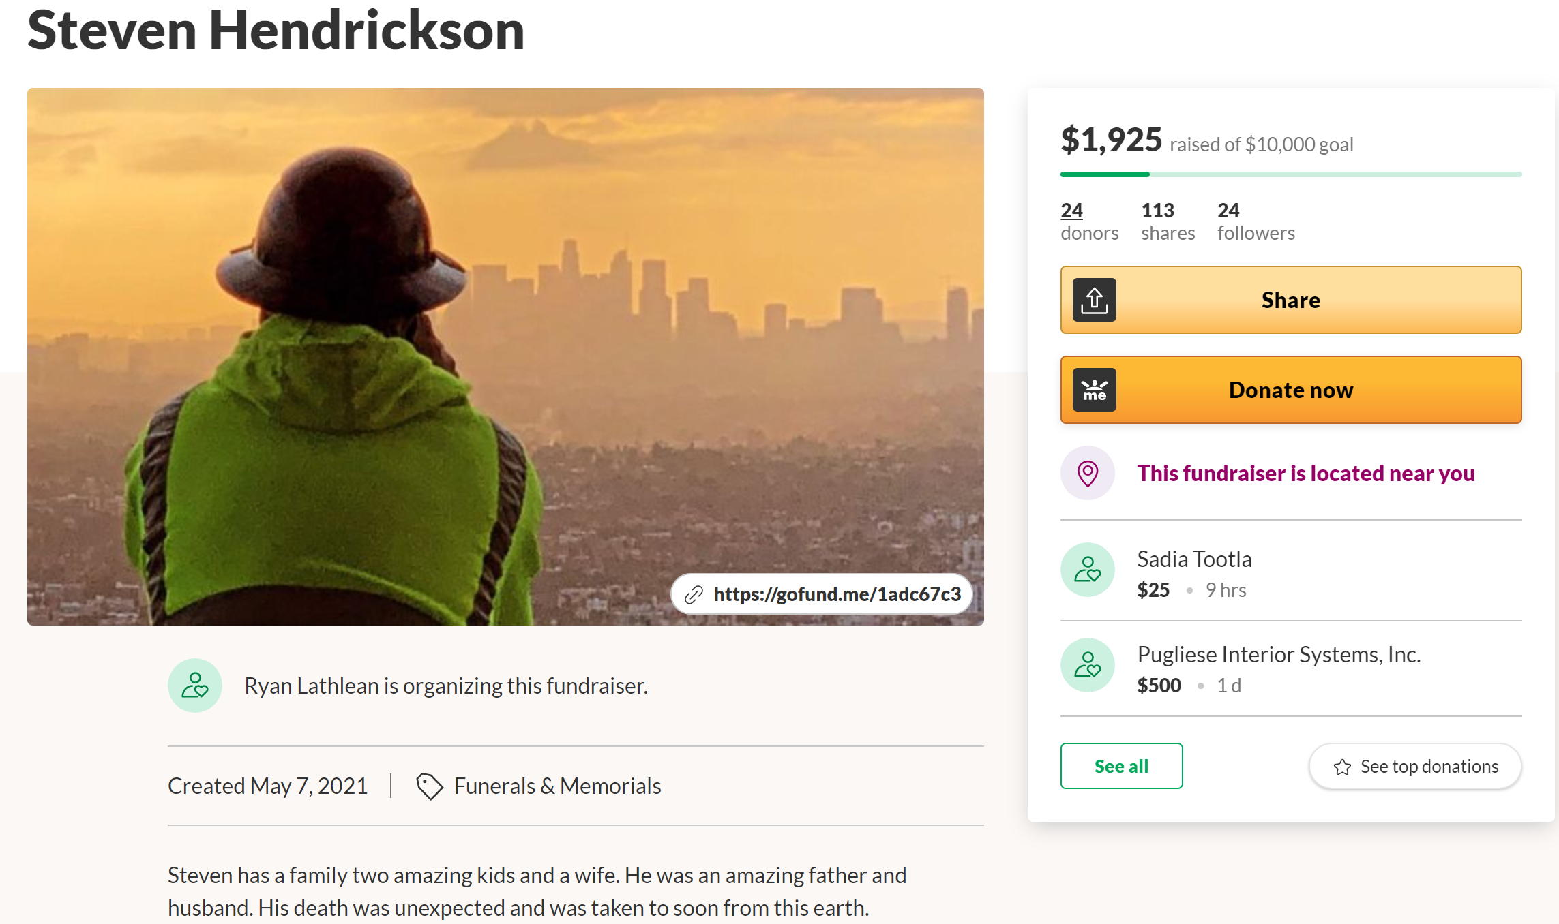Open the 24 donors link

point(1071,211)
